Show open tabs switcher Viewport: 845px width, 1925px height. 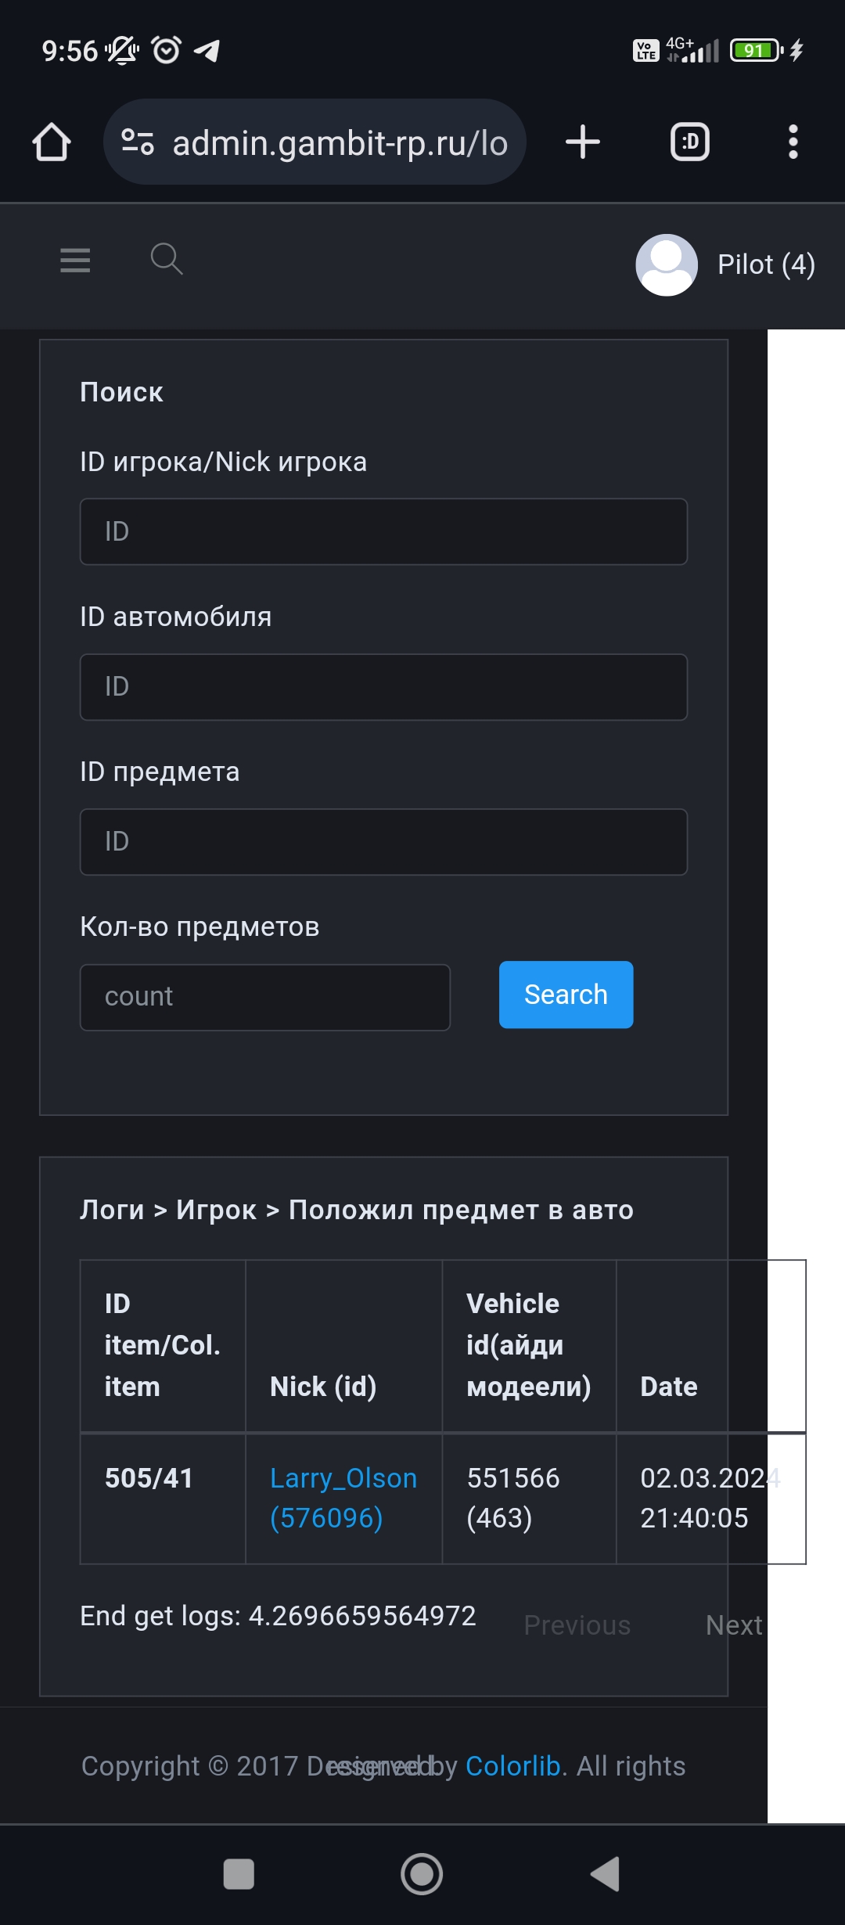(690, 142)
